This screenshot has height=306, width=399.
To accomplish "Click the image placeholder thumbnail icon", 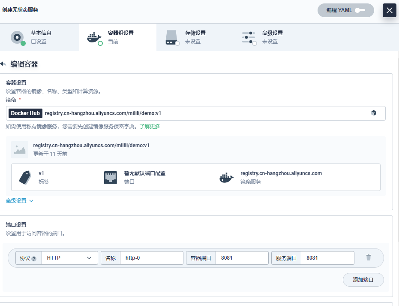I will (x=20, y=149).
